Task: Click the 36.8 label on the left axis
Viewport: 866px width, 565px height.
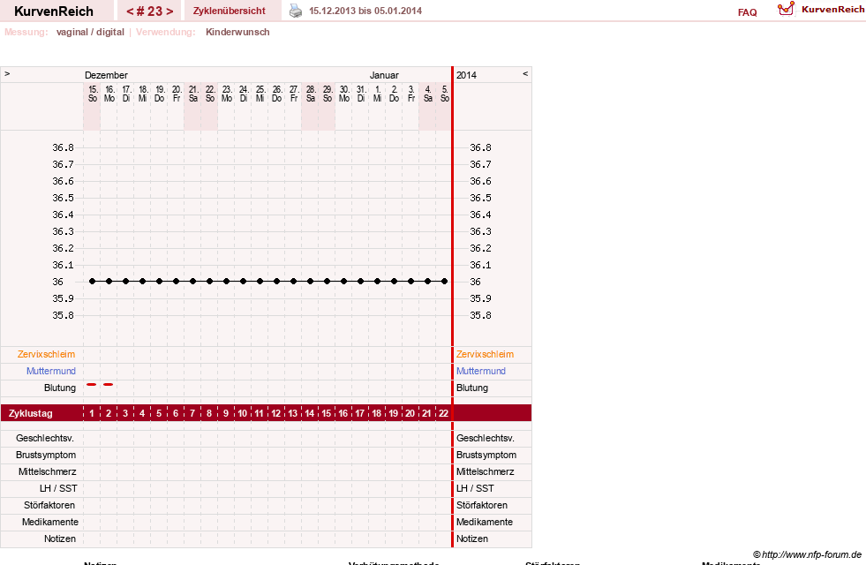Action: tap(63, 147)
